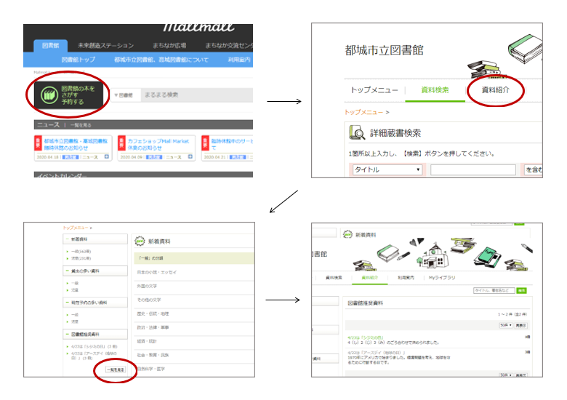Open the plus icon on the 2020.04.18 news card
Image resolution: width=567 pixels, height=400 pixels.
[x=107, y=156]
